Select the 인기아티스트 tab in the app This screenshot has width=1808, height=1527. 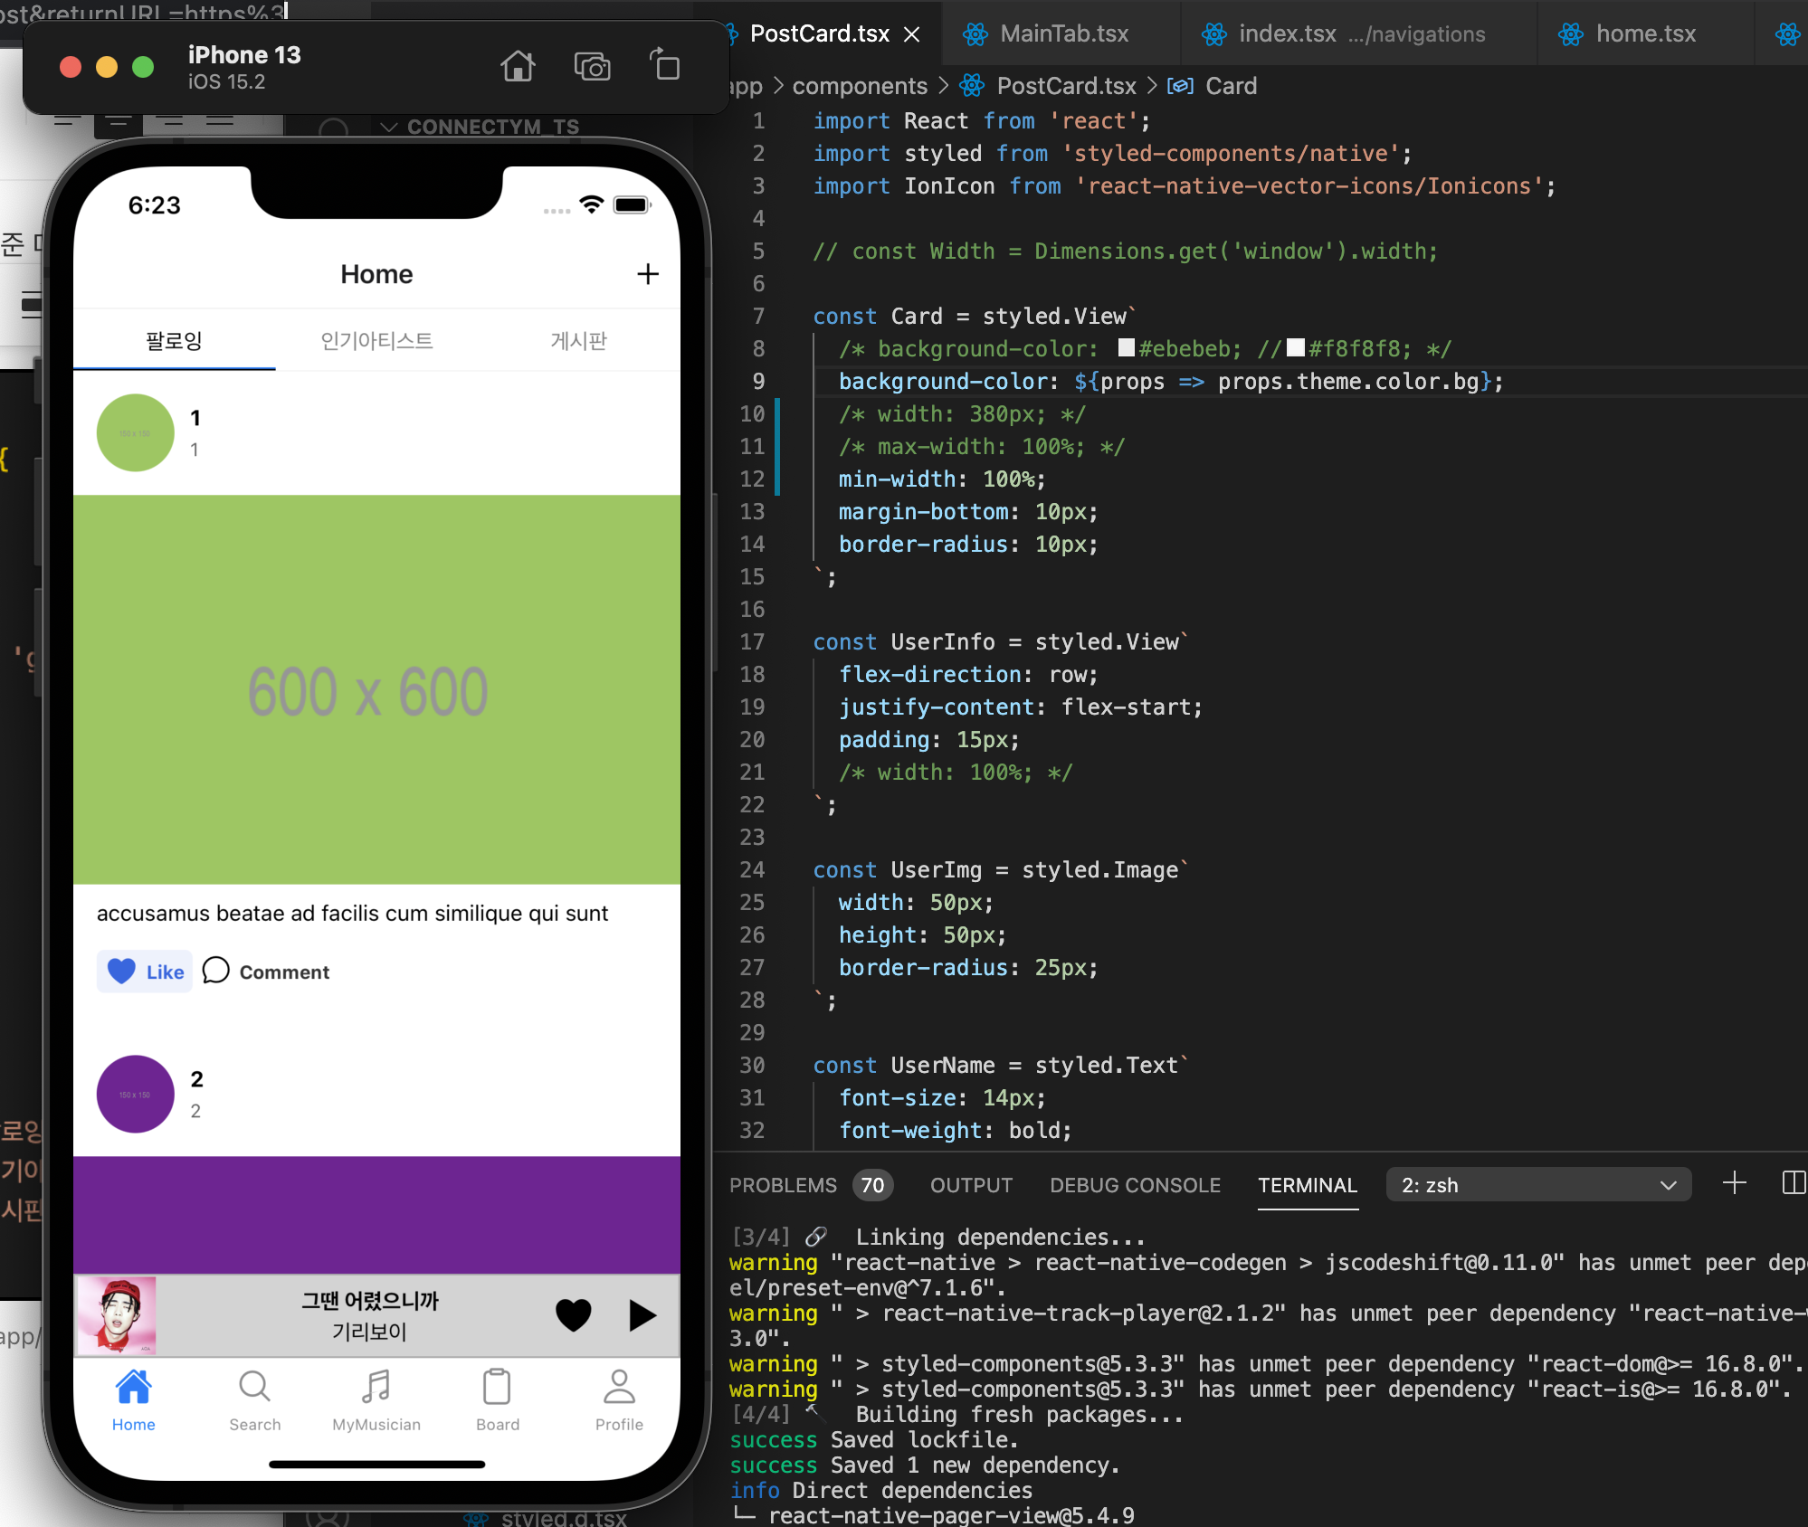(376, 341)
